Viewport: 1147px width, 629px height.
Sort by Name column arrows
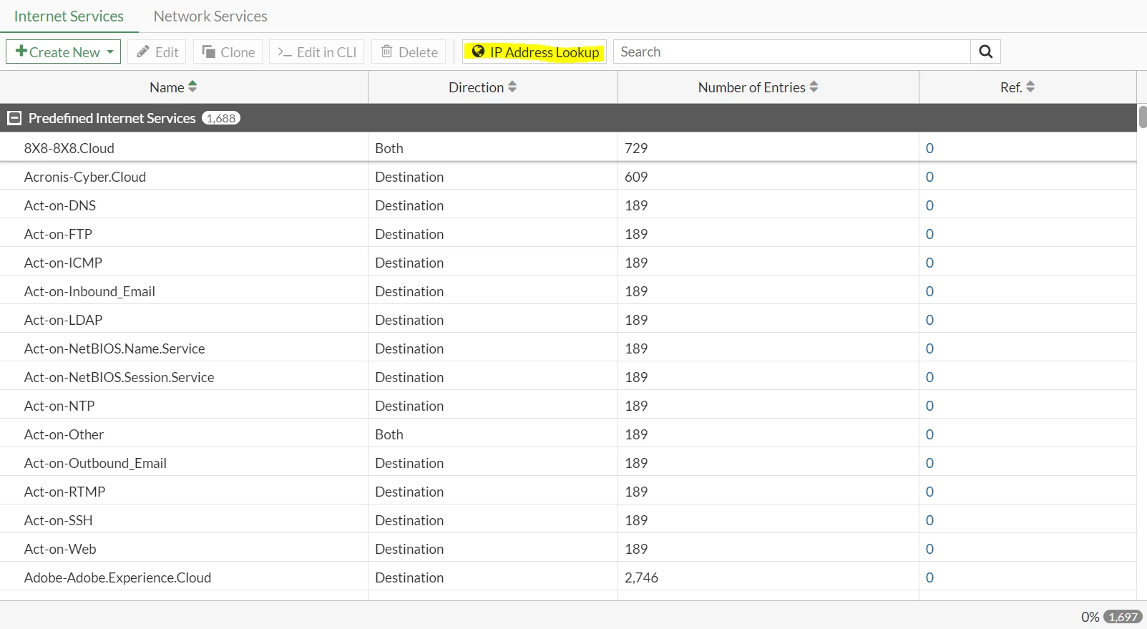point(192,87)
